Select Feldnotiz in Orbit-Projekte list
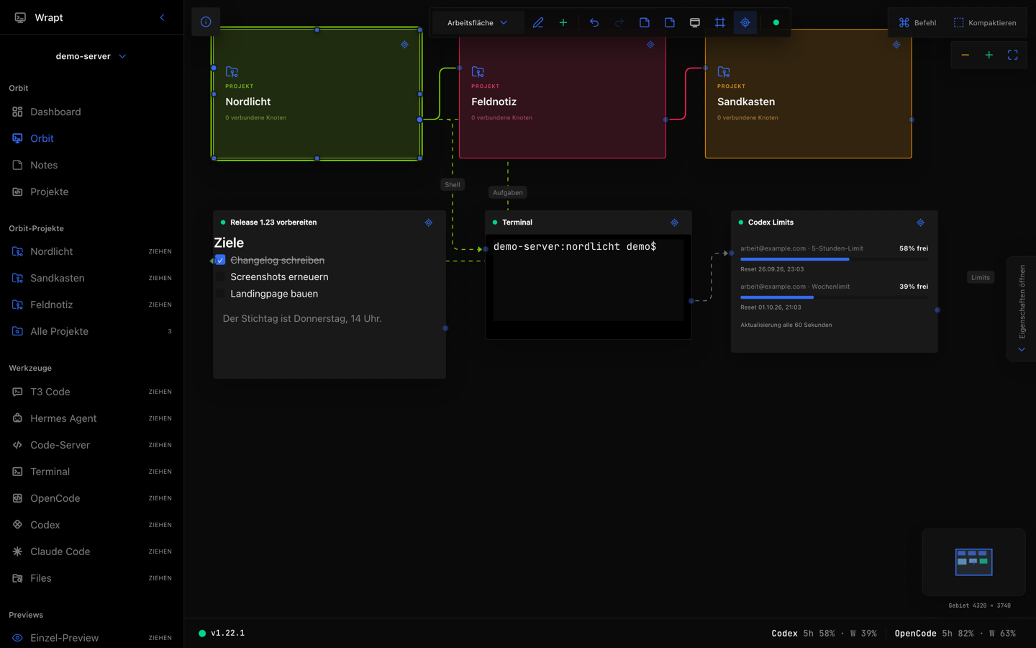The height and width of the screenshot is (648, 1036). (x=91, y=305)
